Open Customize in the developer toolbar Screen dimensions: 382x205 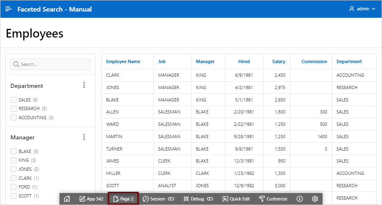tap(273, 199)
